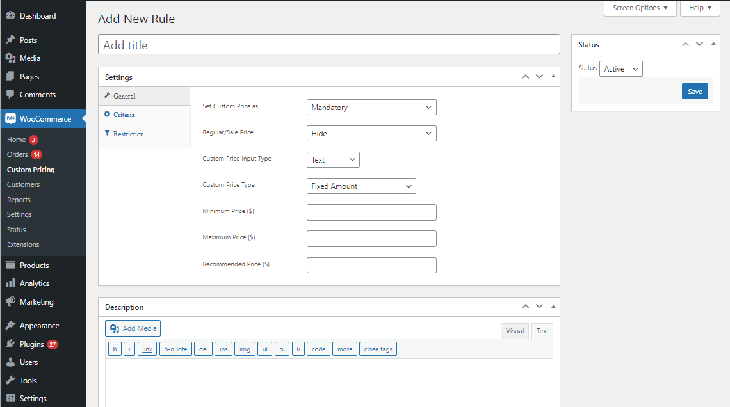
Task: Collapse the Settings panel toggle triangle
Action: 553,76
